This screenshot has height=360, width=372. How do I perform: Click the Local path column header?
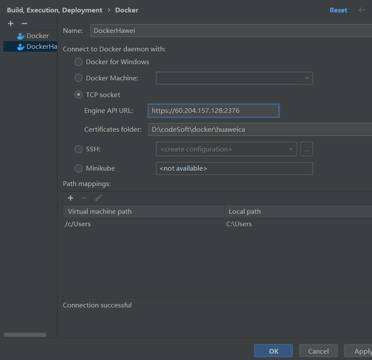298,212
